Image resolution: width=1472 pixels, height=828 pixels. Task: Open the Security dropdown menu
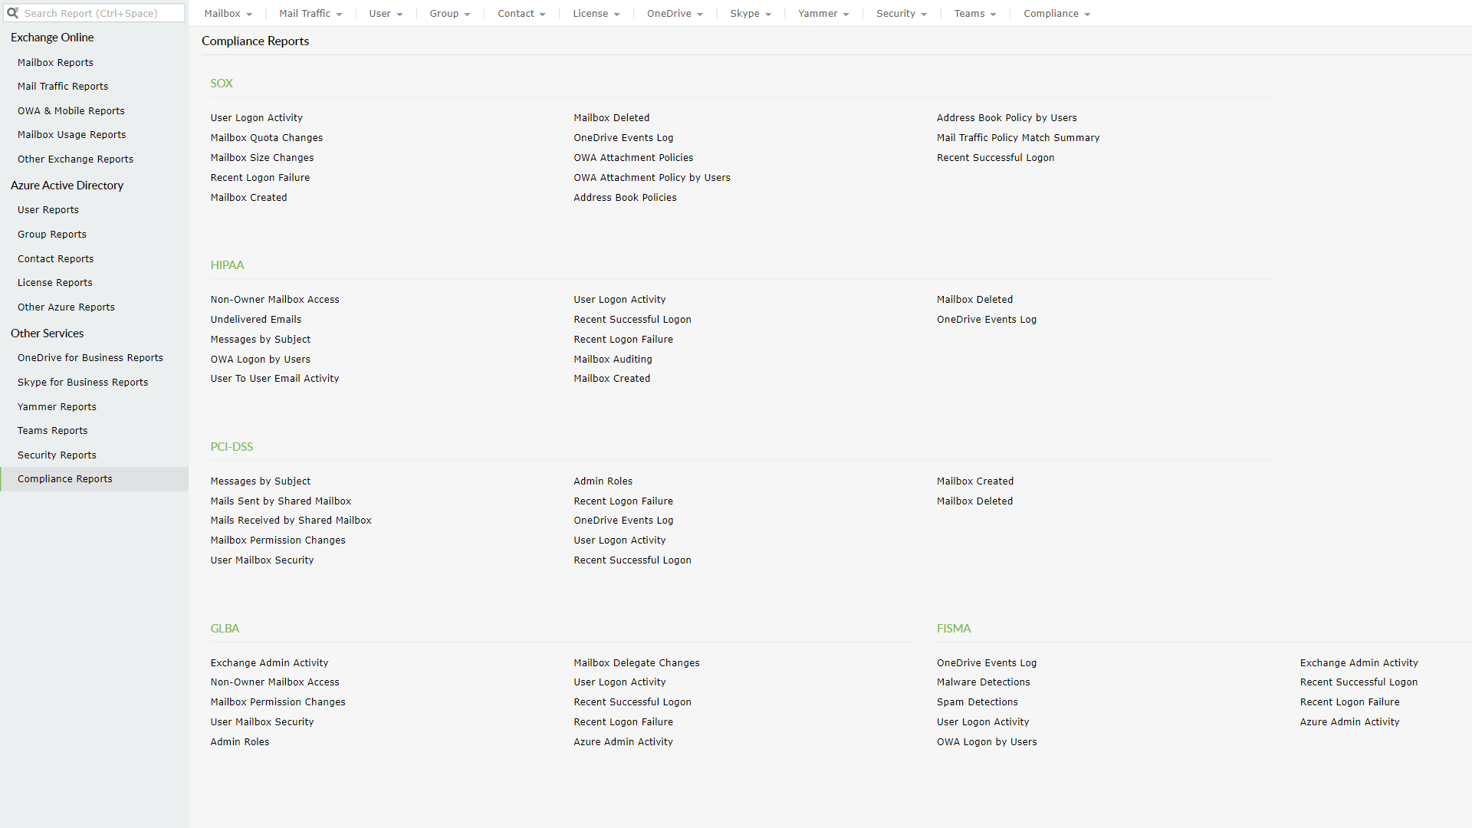pos(902,14)
